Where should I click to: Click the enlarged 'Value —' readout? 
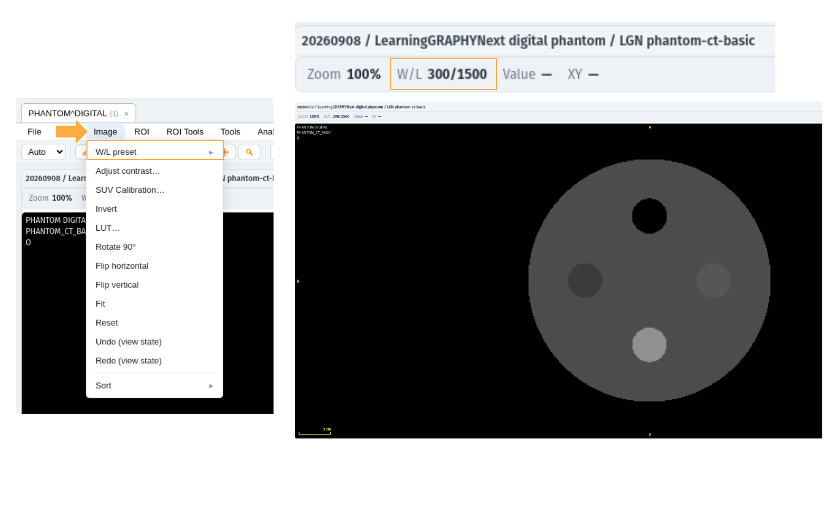(x=527, y=74)
